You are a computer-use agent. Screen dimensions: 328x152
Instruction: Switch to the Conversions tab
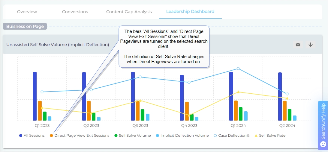coord(75,12)
